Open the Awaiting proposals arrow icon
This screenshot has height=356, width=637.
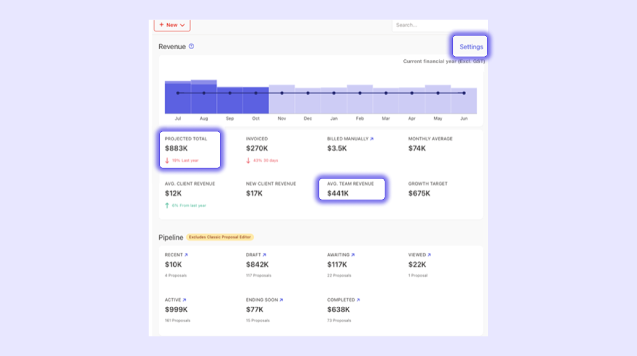click(x=352, y=255)
